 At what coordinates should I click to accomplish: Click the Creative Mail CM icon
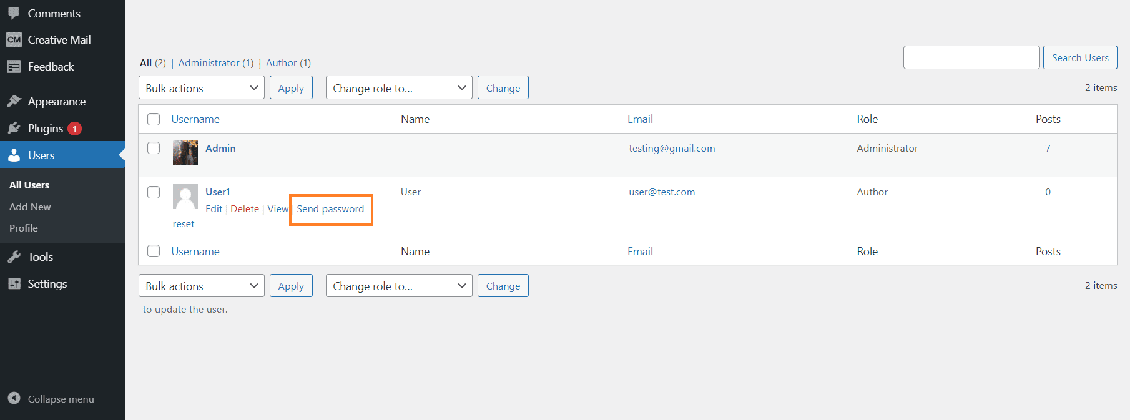(x=14, y=39)
